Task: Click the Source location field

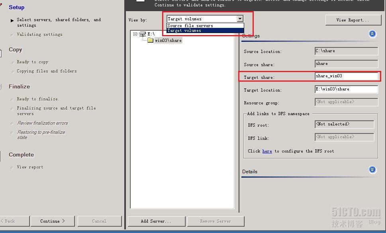Action: [346, 51]
